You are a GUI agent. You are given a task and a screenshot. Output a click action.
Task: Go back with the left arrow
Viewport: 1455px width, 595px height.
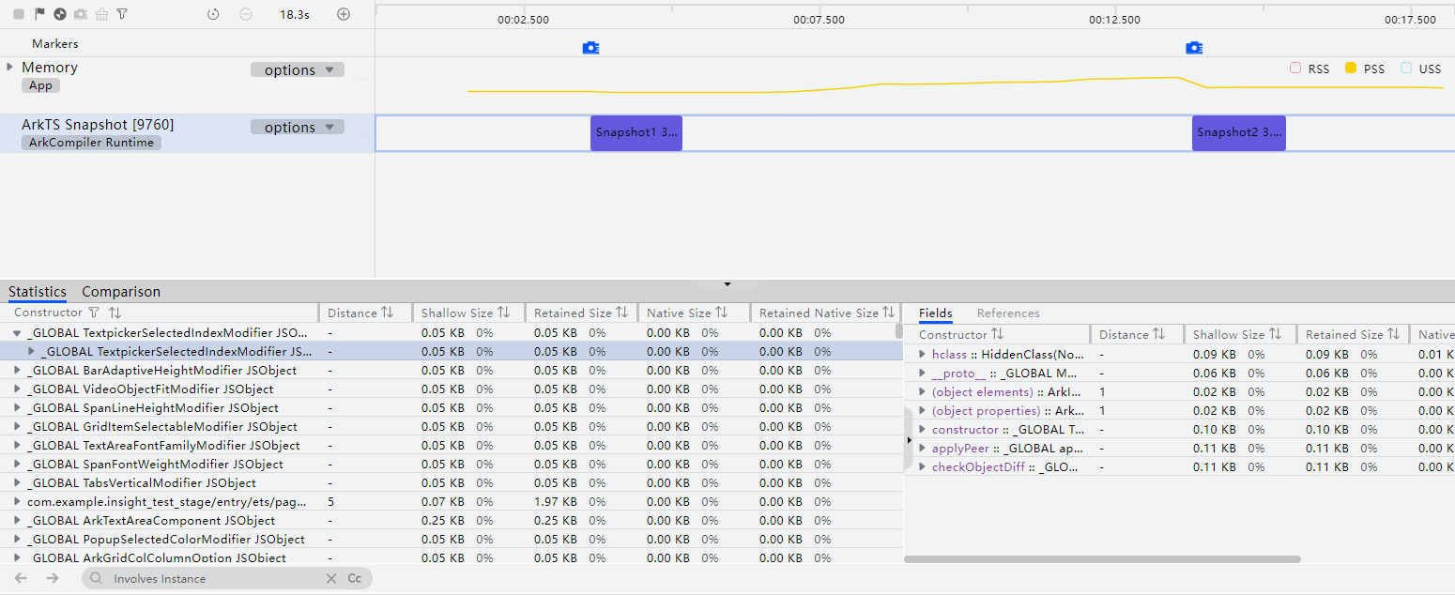22,578
